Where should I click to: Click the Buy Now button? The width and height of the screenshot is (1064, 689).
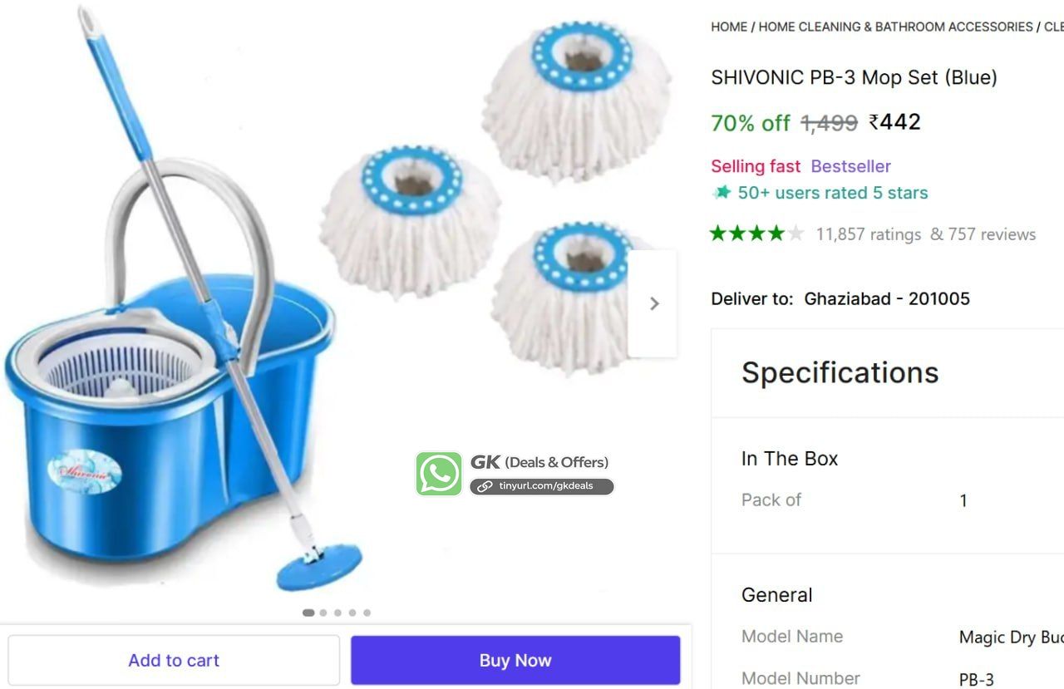click(515, 661)
